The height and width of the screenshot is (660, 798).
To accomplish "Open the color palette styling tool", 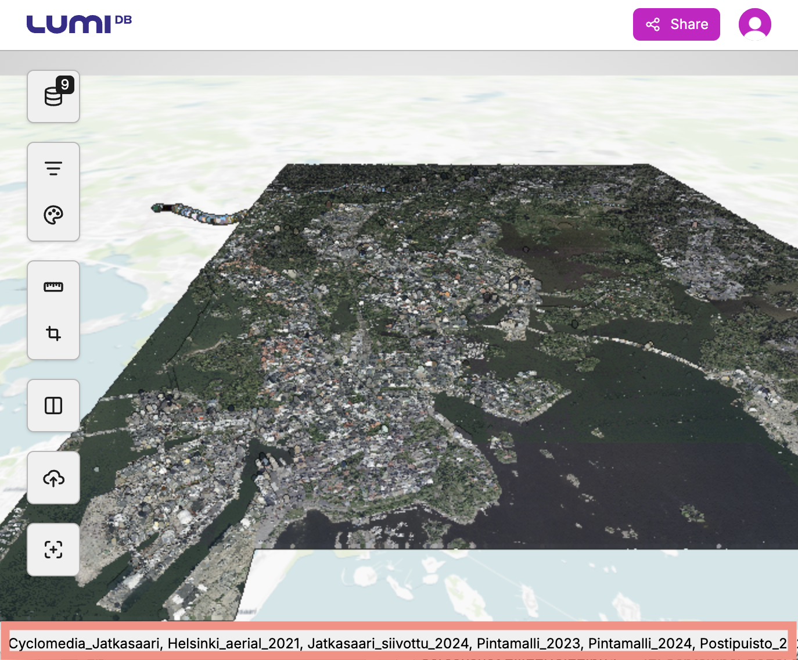I will click(53, 215).
